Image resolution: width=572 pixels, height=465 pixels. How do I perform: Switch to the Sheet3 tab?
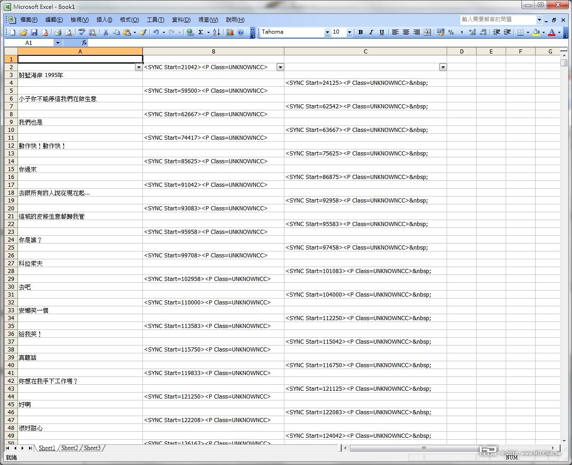pos(92,448)
